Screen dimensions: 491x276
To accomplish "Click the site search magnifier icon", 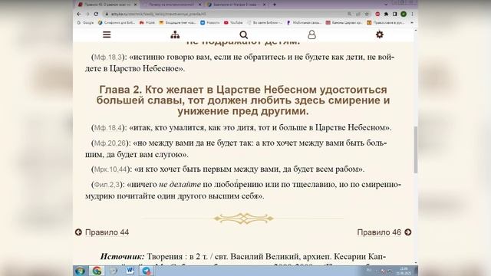I will pos(243,34).
